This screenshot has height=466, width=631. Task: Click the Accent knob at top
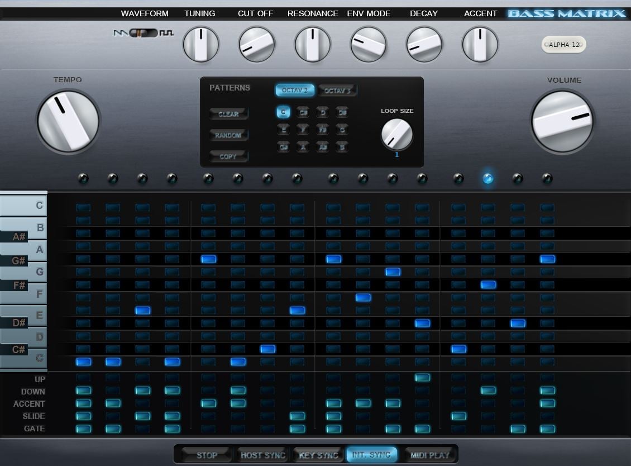[x=480, y=45]
